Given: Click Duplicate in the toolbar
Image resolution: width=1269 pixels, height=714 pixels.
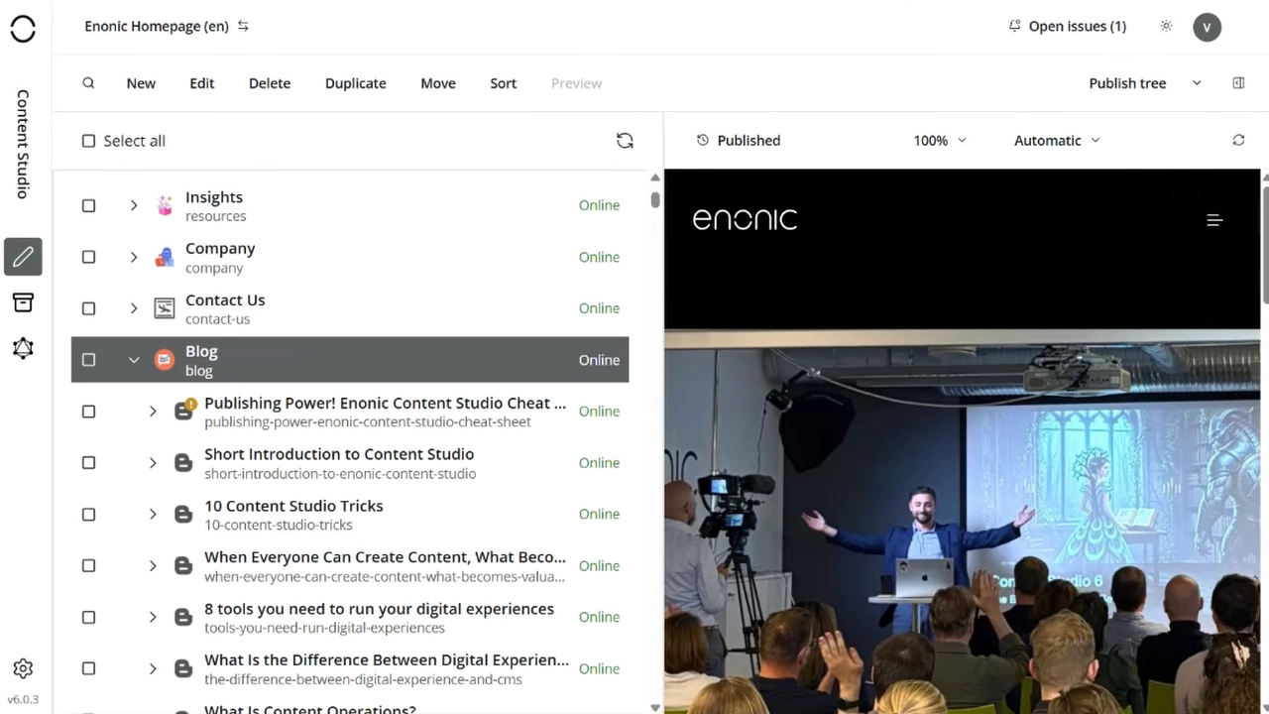Looking at the screenshot, I should tap(356, 83).
